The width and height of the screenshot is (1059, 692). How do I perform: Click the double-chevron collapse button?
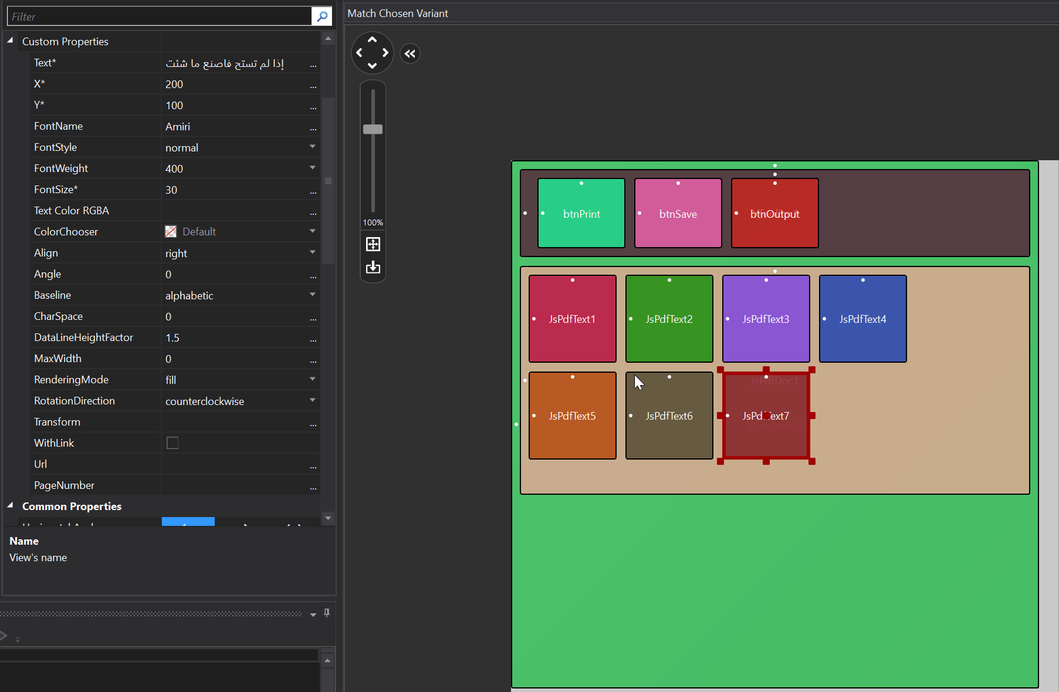(410, 54)
